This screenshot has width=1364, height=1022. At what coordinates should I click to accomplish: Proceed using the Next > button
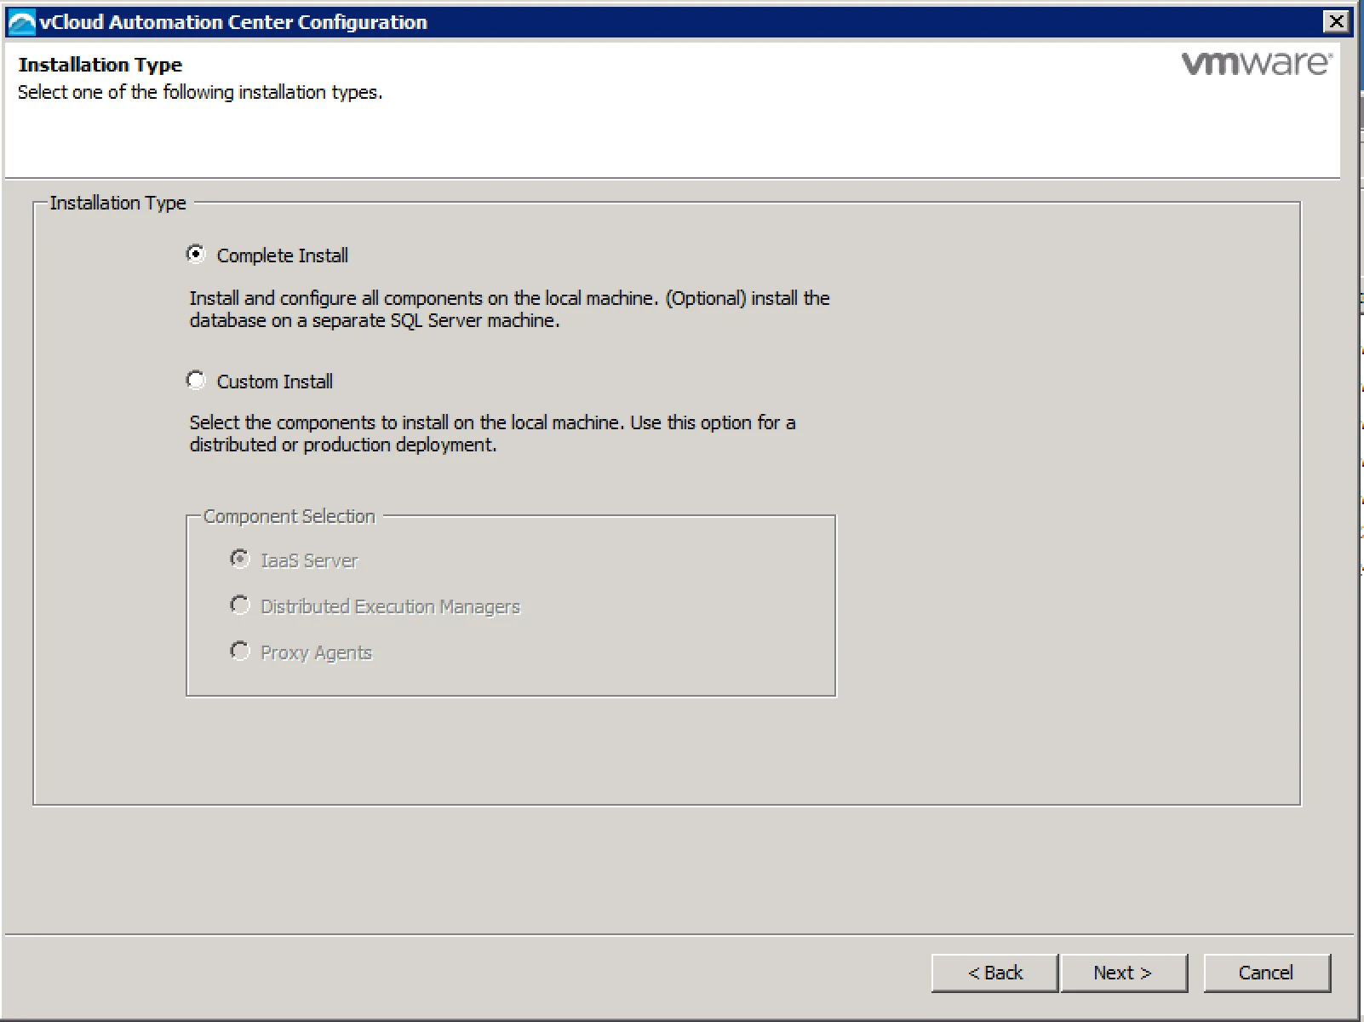click(x=1124, y=973)
